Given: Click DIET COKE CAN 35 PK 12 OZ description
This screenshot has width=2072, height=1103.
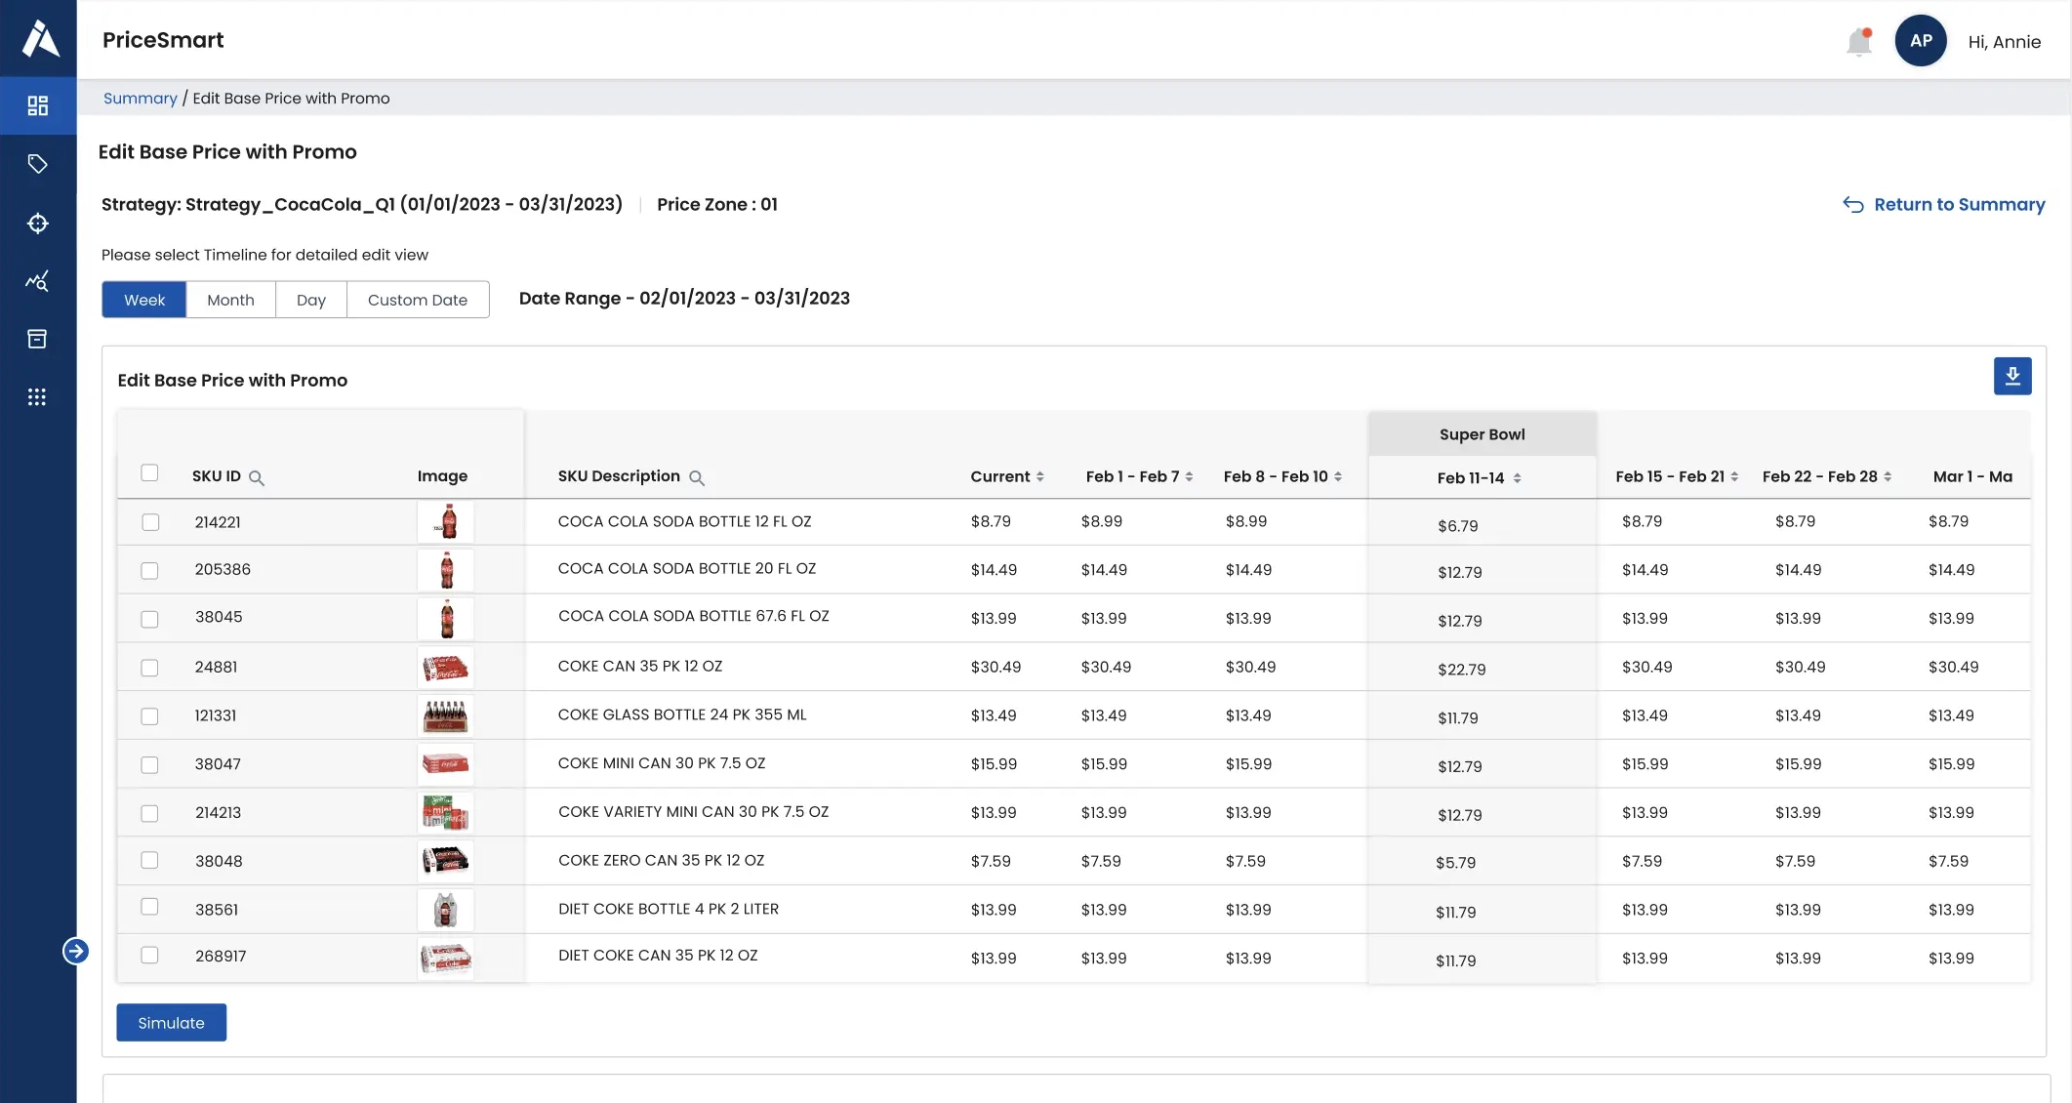Looking at the screenshot, I should pyautogui.click(x=658, y=956).
